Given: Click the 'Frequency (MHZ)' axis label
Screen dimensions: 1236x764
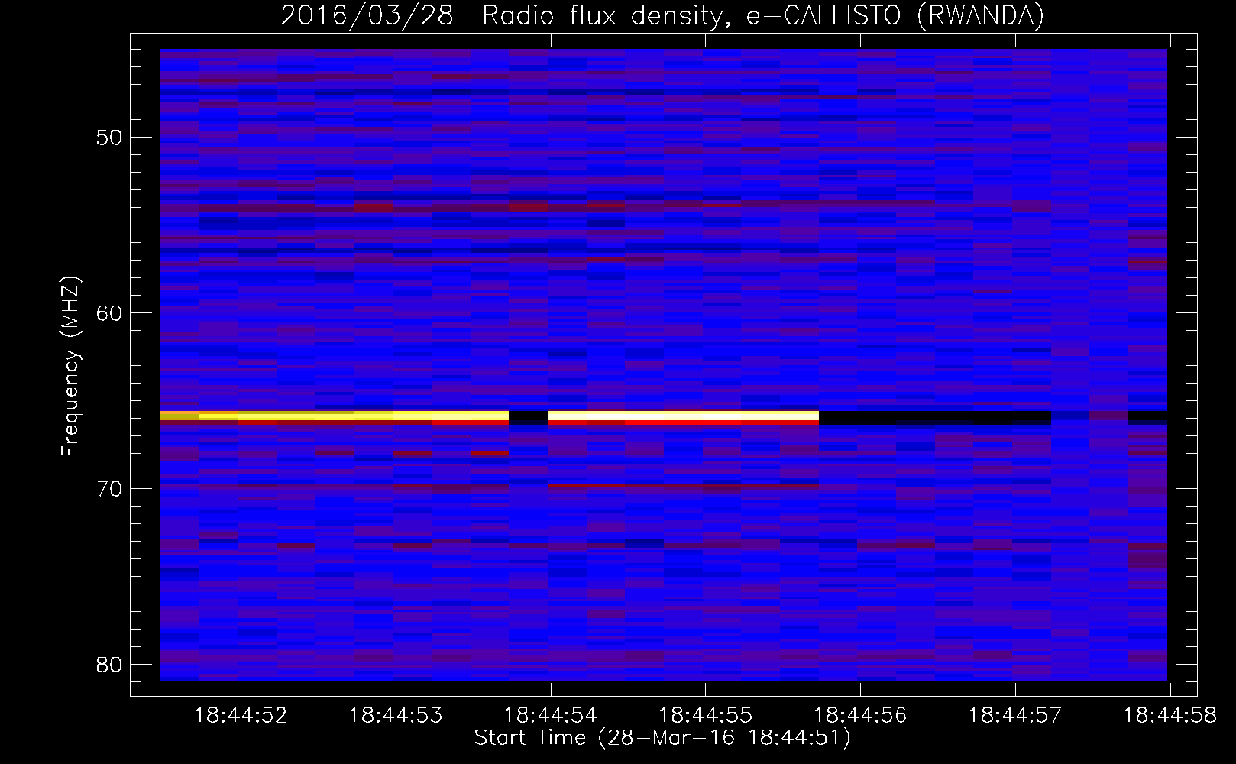Looking at the screenshot, I should click(70, 367).
